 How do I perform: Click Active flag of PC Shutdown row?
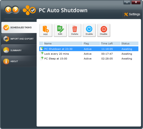tap(88, 49)
